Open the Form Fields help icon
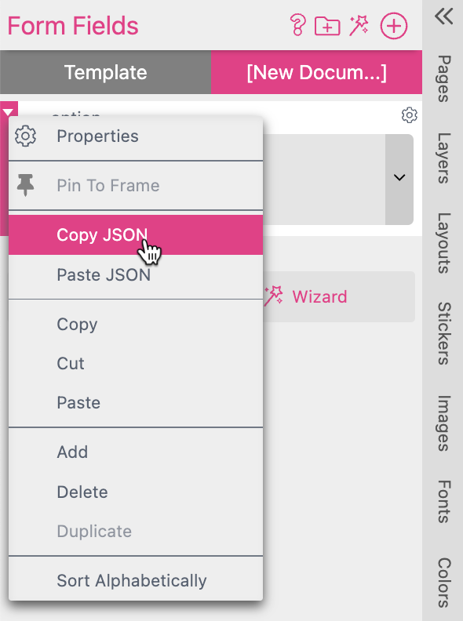Screen dimensions: 463x621 [297, 25]
